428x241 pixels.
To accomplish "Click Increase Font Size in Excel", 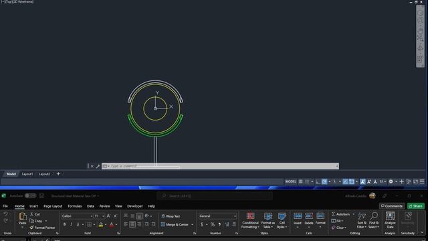I will (108, 216).
